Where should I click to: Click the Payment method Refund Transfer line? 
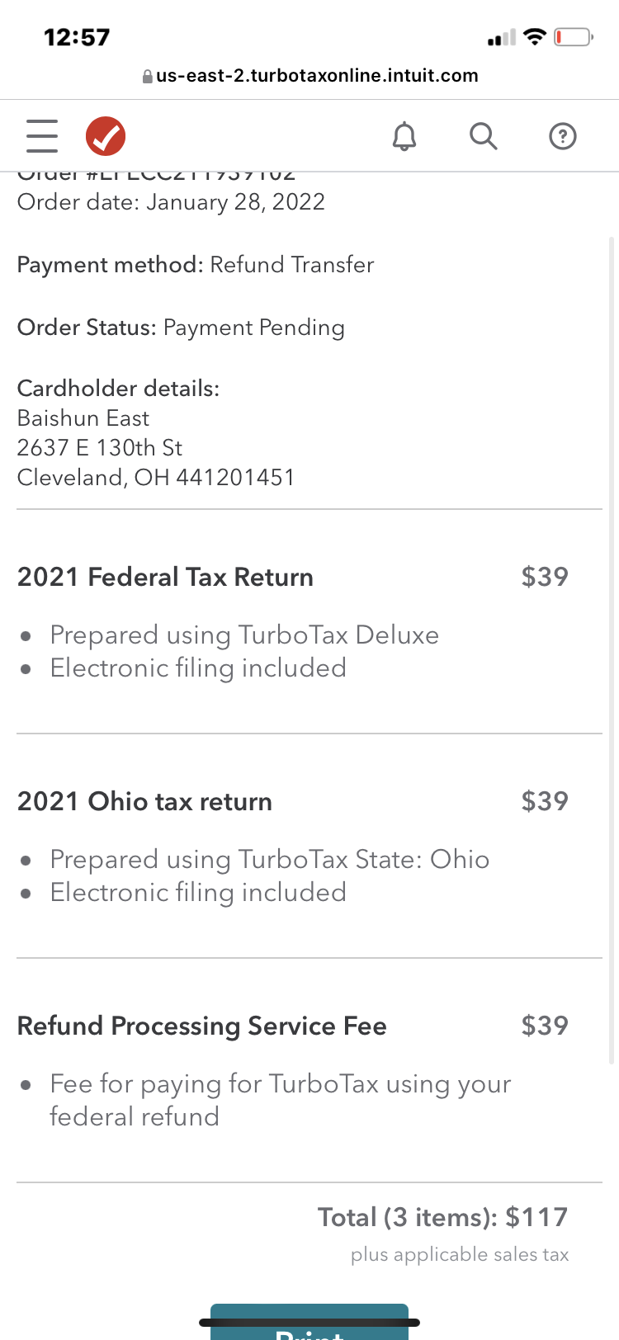196,265
